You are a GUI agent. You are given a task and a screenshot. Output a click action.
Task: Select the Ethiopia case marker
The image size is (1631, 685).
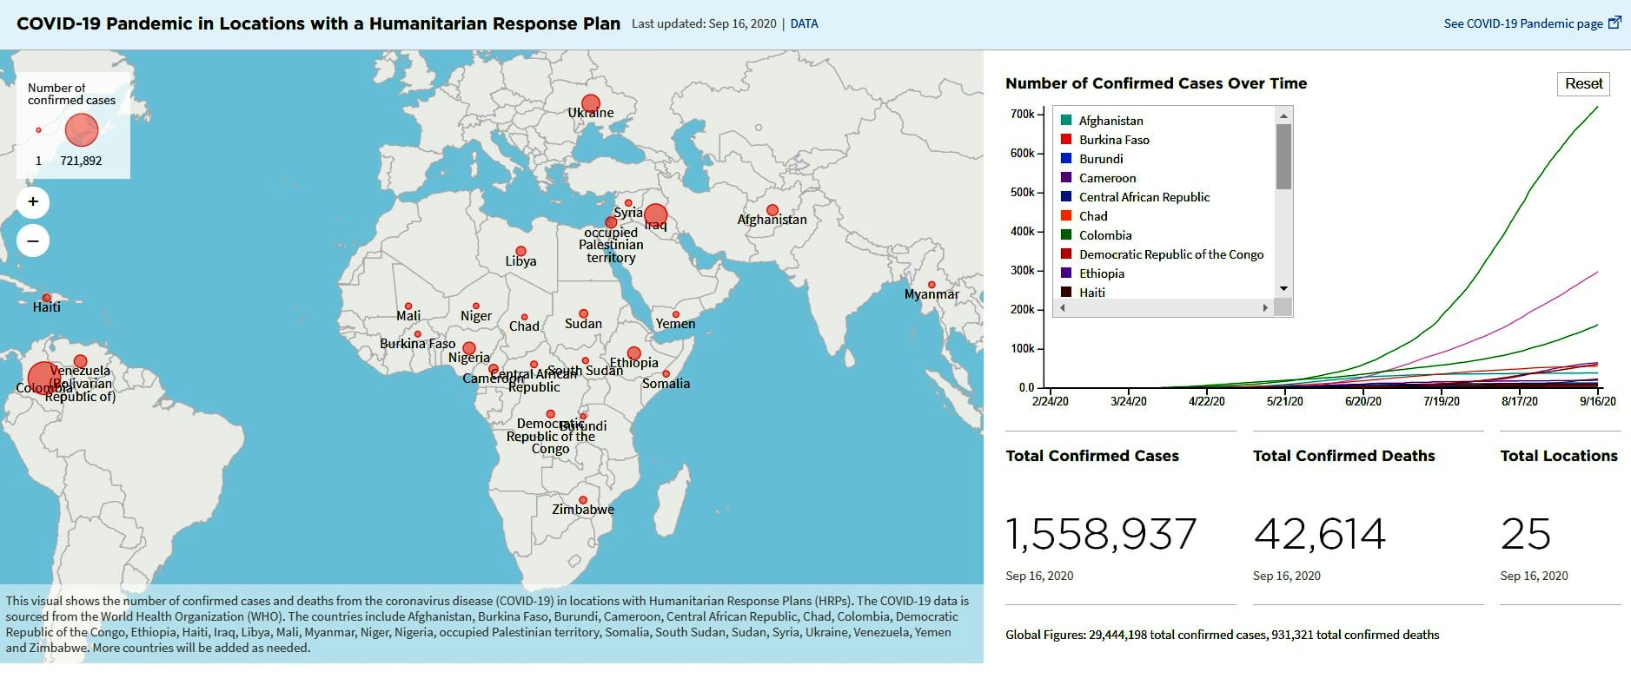[x=634, y=353]
